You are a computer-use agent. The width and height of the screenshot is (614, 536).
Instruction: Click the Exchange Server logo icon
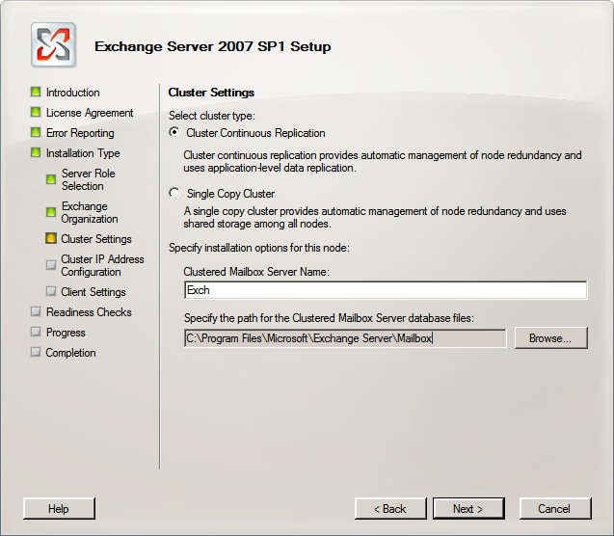click(53, 44)
